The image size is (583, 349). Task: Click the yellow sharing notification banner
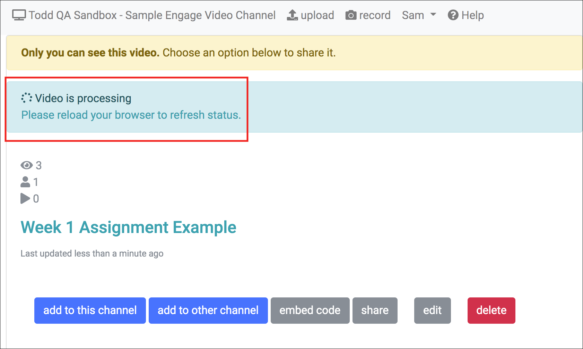(x=291, y=53)
